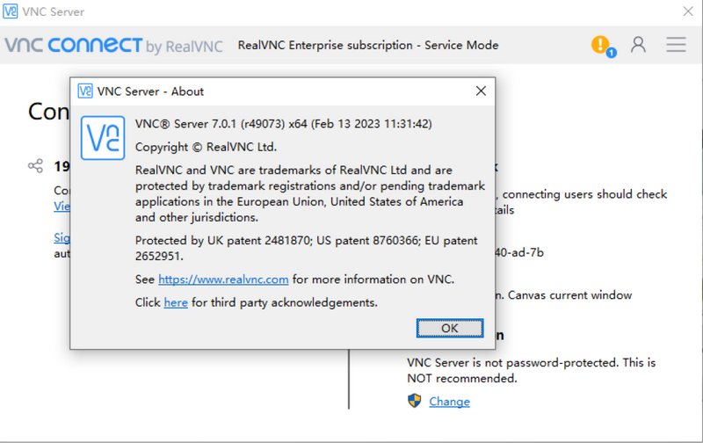Click the VNC Server title bar icon

click(x=11, y=11)
